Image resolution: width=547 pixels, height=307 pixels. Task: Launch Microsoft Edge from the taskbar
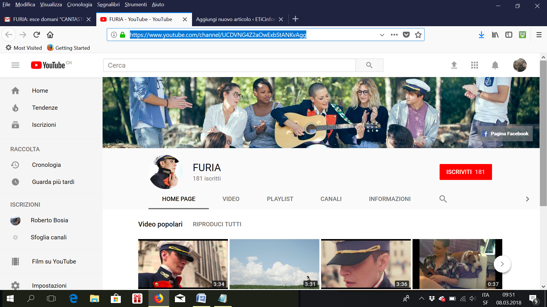click(74, 298)
